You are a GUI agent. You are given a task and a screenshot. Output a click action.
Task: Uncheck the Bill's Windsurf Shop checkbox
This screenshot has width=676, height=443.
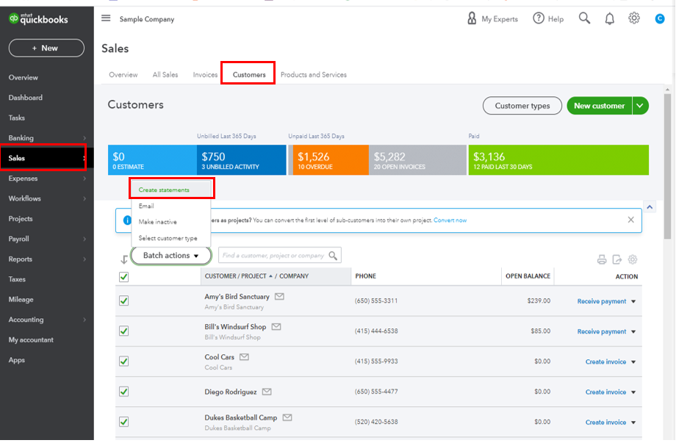point(123,331)
